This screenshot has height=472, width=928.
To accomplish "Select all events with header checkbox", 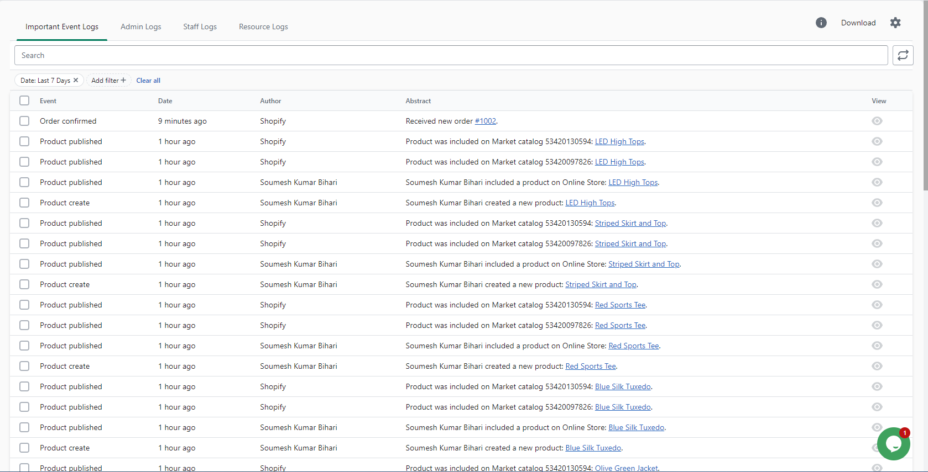I will (x=24, y=100).
